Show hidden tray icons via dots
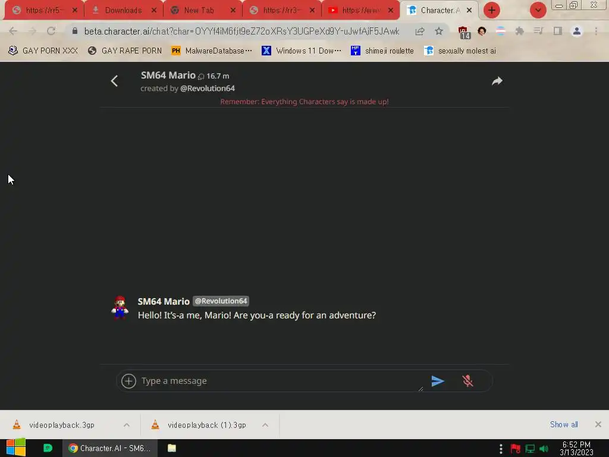Image resolution: width=609 pixels, height=457 pixels. (x=501, y=449)
